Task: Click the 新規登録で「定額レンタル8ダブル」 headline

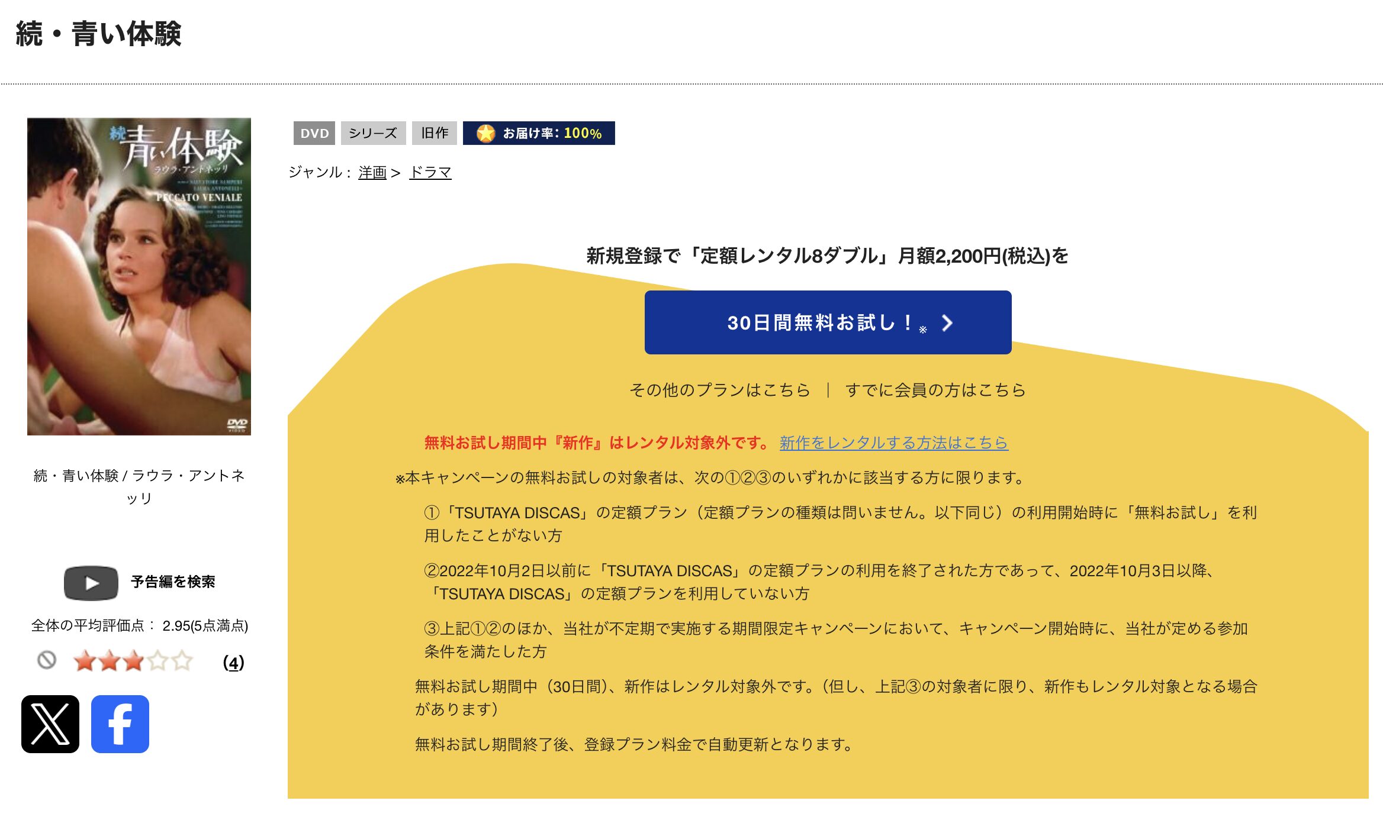Action: pos(827,256)
